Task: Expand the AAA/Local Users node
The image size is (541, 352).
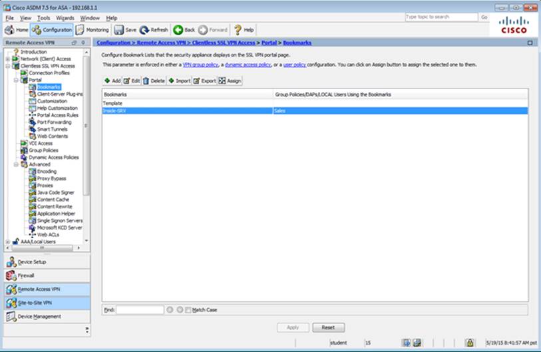Action: coord(8,242)
